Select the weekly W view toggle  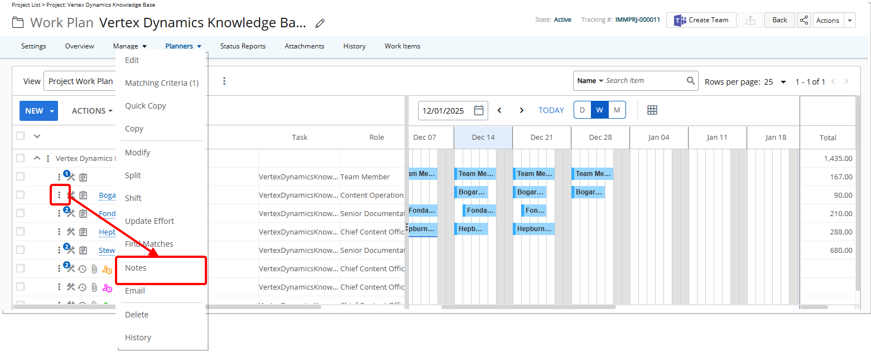(x=599, y=110)
